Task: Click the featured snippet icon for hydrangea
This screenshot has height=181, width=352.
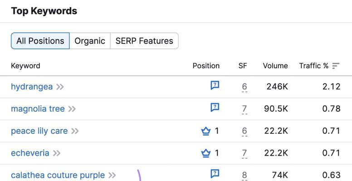Action: tap(215, 86)
